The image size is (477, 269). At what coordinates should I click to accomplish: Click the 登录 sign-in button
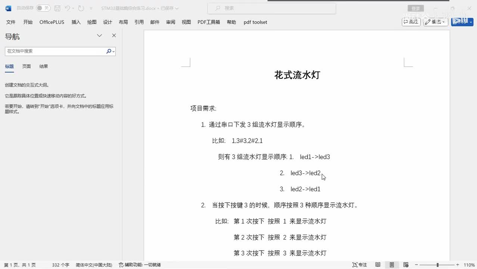415,8
